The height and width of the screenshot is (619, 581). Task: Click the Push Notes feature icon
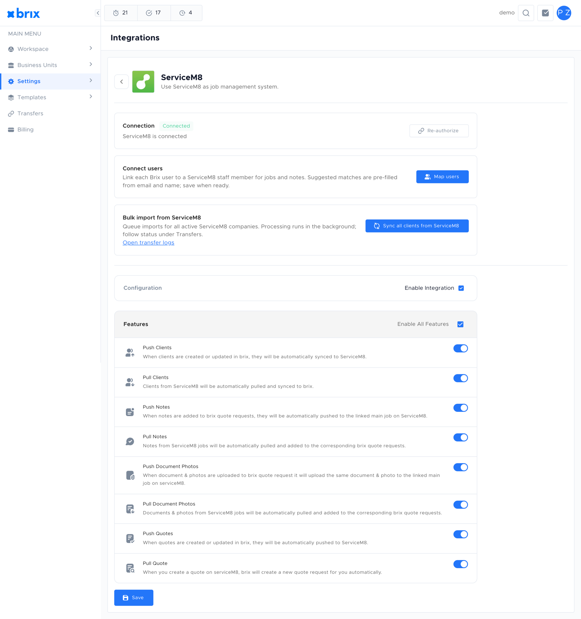coord(130,412)
